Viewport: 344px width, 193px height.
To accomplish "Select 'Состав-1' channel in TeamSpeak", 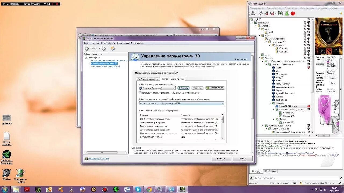I will (284, 49).
